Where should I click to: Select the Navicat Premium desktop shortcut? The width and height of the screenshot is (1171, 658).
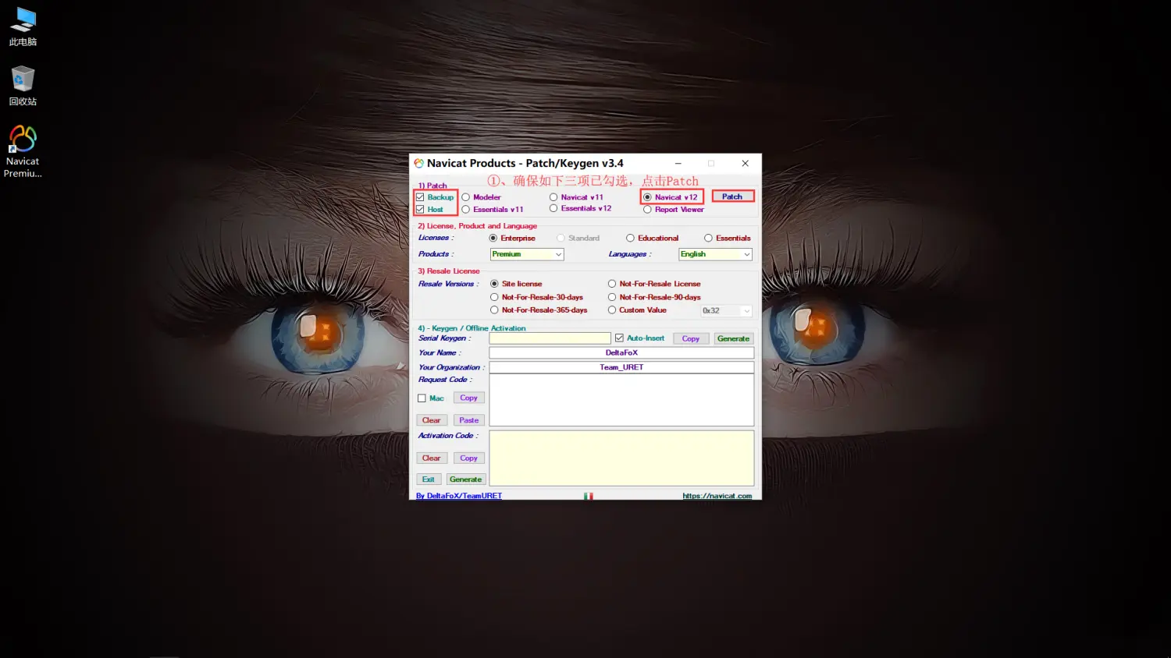click(23, 152)
